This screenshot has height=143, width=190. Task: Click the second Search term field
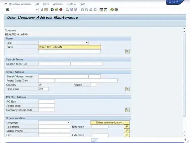[x=86, y=64]
